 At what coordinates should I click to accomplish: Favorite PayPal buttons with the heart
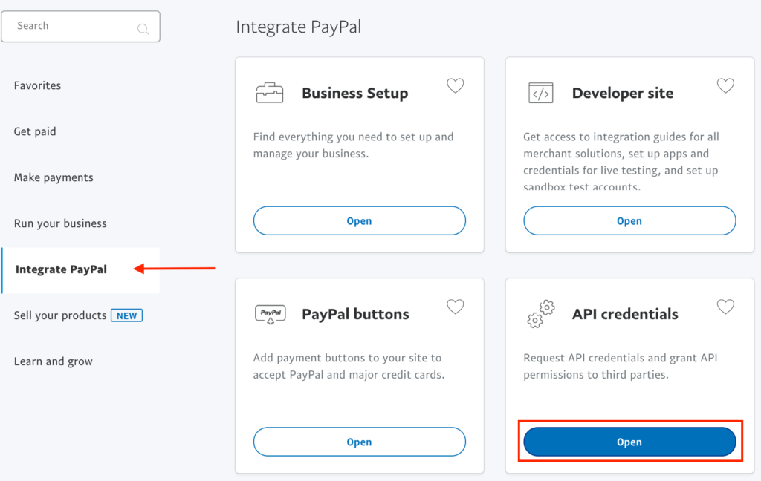click(456, 307)
